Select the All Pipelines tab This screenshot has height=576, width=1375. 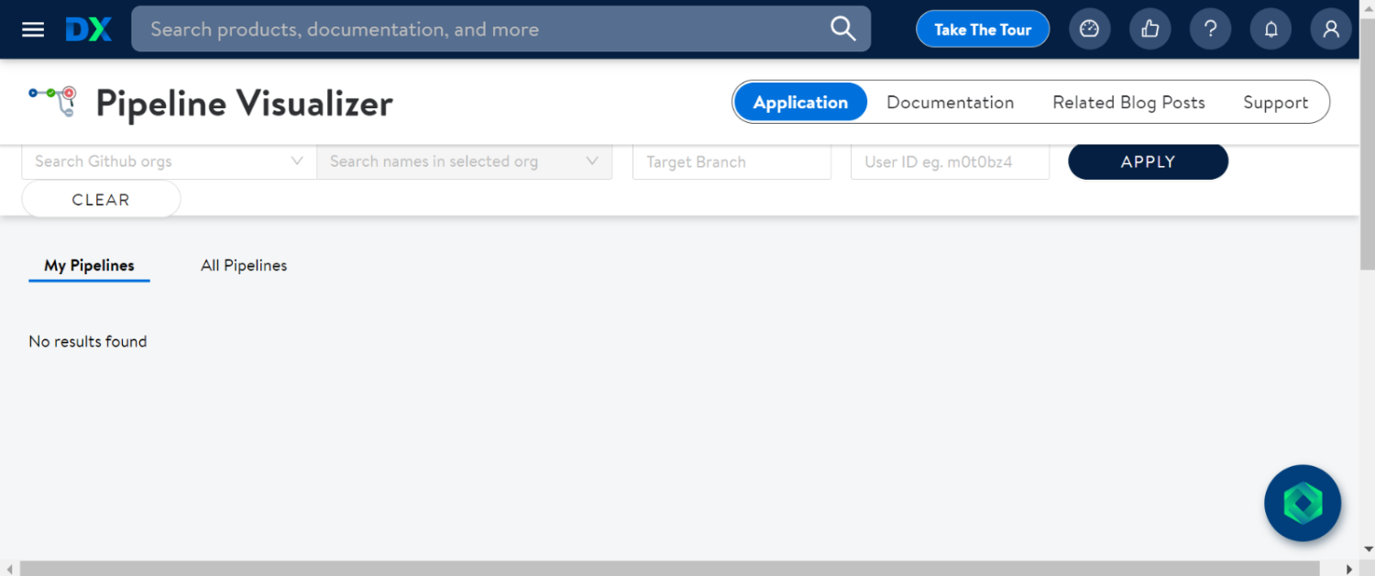click(x=244, y=265)
